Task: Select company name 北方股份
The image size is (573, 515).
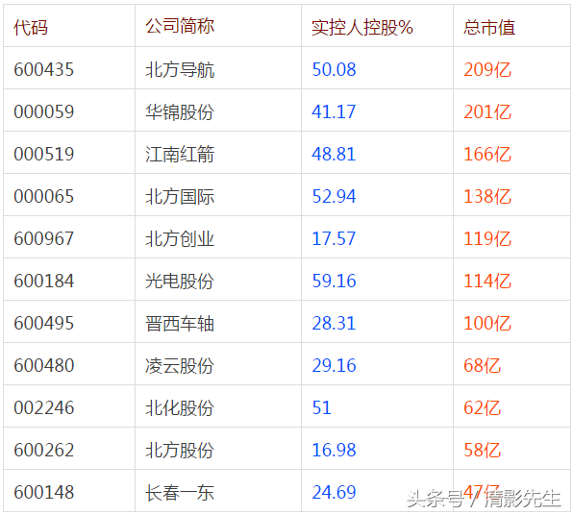Action: point(180,450)
